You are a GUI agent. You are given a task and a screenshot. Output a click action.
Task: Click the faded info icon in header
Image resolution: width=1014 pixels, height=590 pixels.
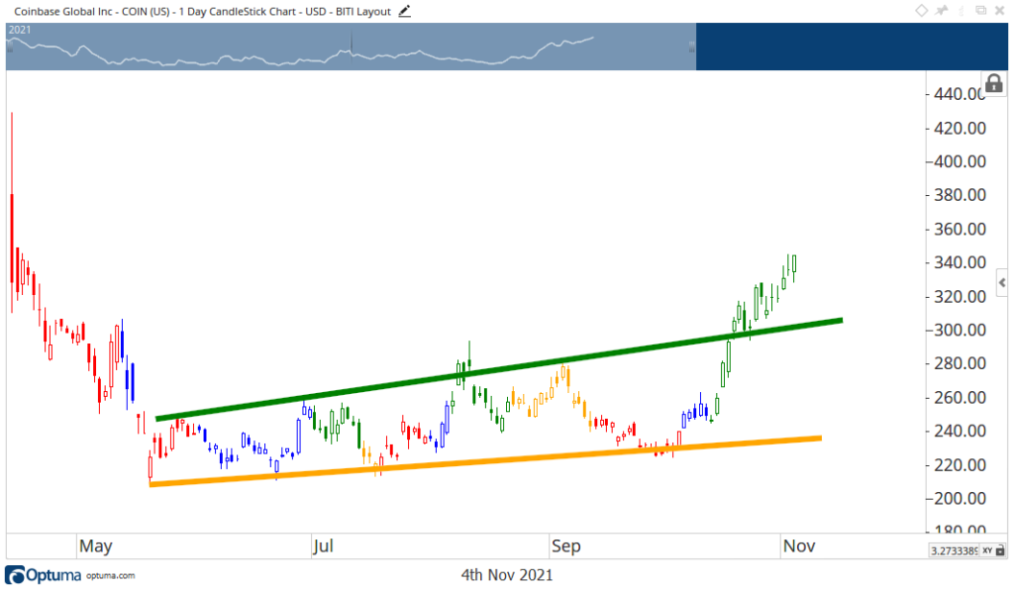click(962, 10)
